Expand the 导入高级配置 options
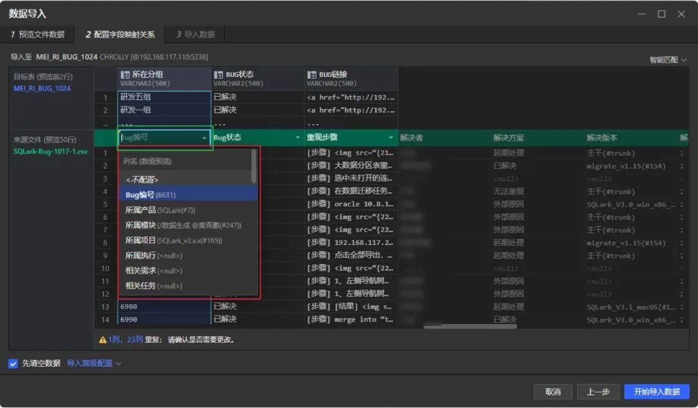The image size is (698, 408). click(x=94, y=363)
